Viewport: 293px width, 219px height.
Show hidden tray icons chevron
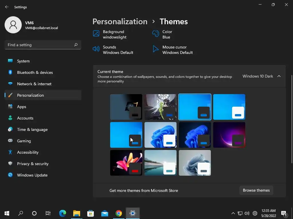pyautogui.click(x=233, y=213)
